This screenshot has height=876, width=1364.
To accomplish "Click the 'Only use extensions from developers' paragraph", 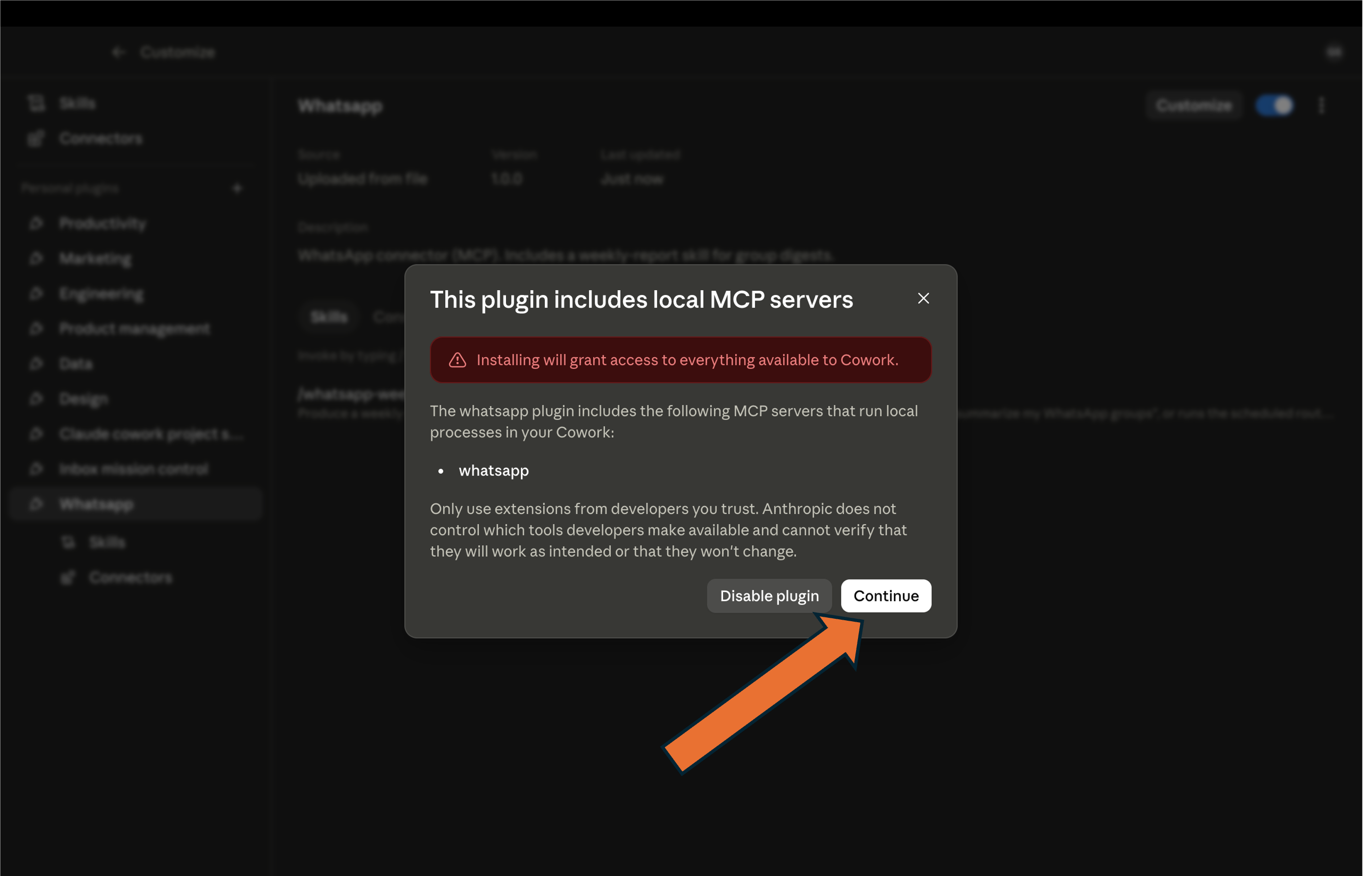I will pos(669,529).
